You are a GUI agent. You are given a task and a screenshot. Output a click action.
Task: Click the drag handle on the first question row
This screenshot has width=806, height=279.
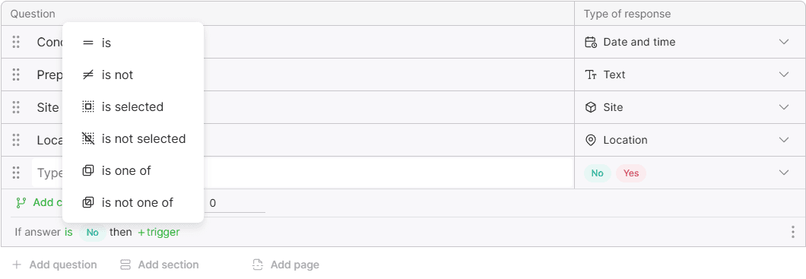click(x=16, y=42)
